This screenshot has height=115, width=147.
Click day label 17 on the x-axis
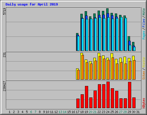(x=78, y=112)
